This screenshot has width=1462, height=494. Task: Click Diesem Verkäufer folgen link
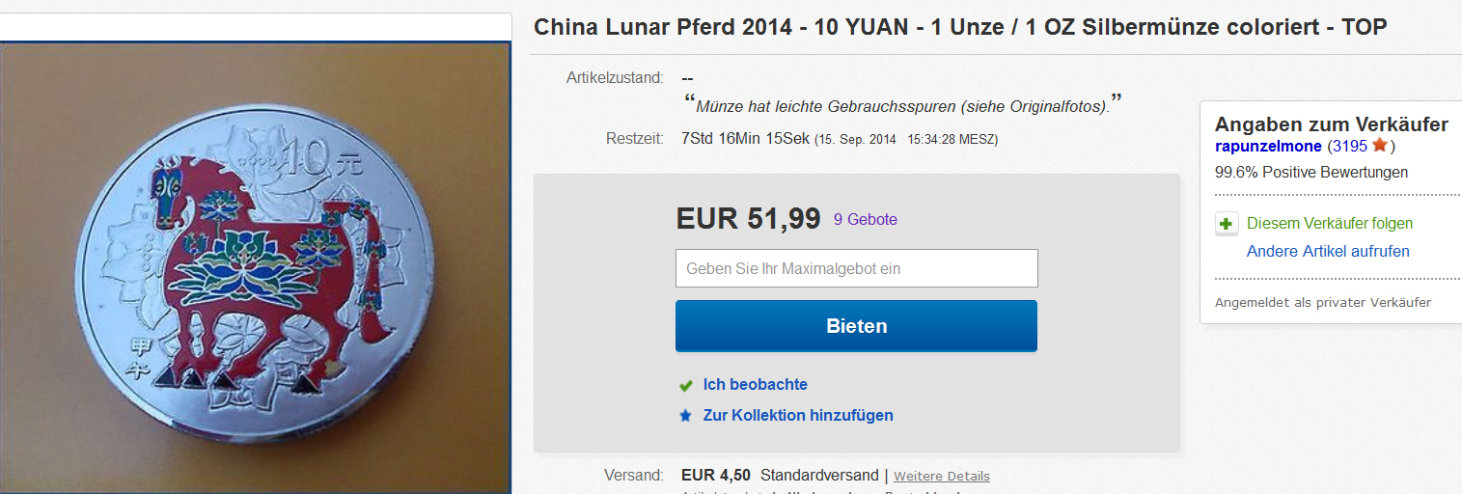pos(1330,223)
